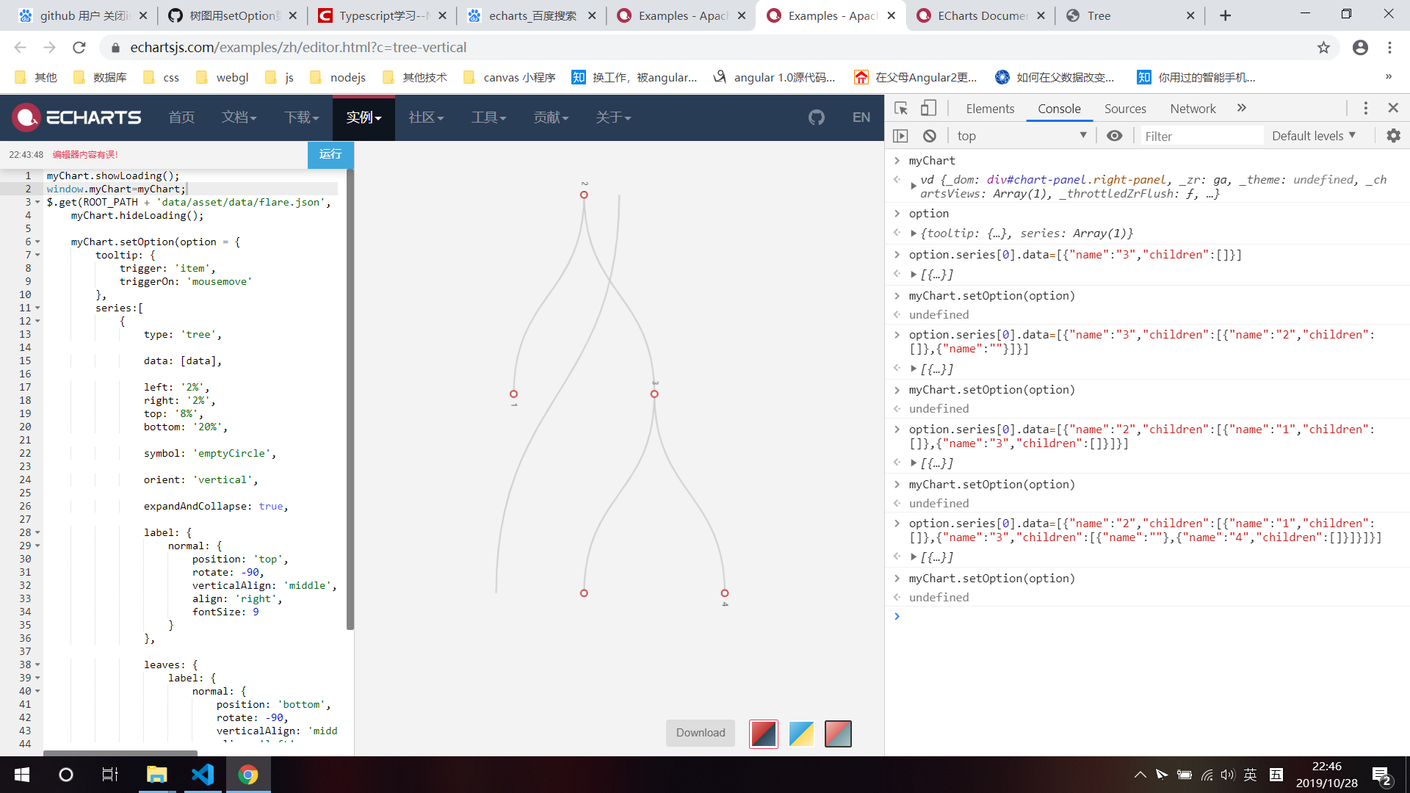
Task: Open the 社区 dropdown menu
Action: pos(427,117)
